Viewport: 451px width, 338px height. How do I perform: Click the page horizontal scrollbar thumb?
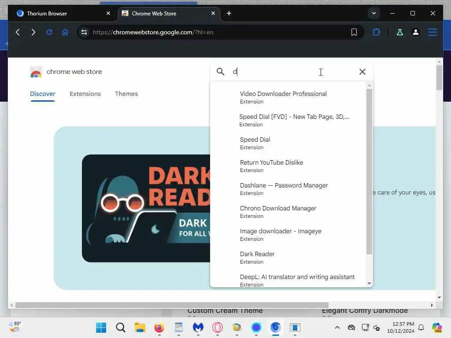pos(172,305)
